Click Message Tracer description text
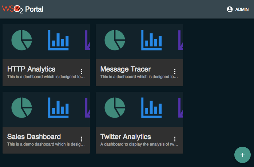The width and height of the screenshot is (254, 167). coord(139,77)
